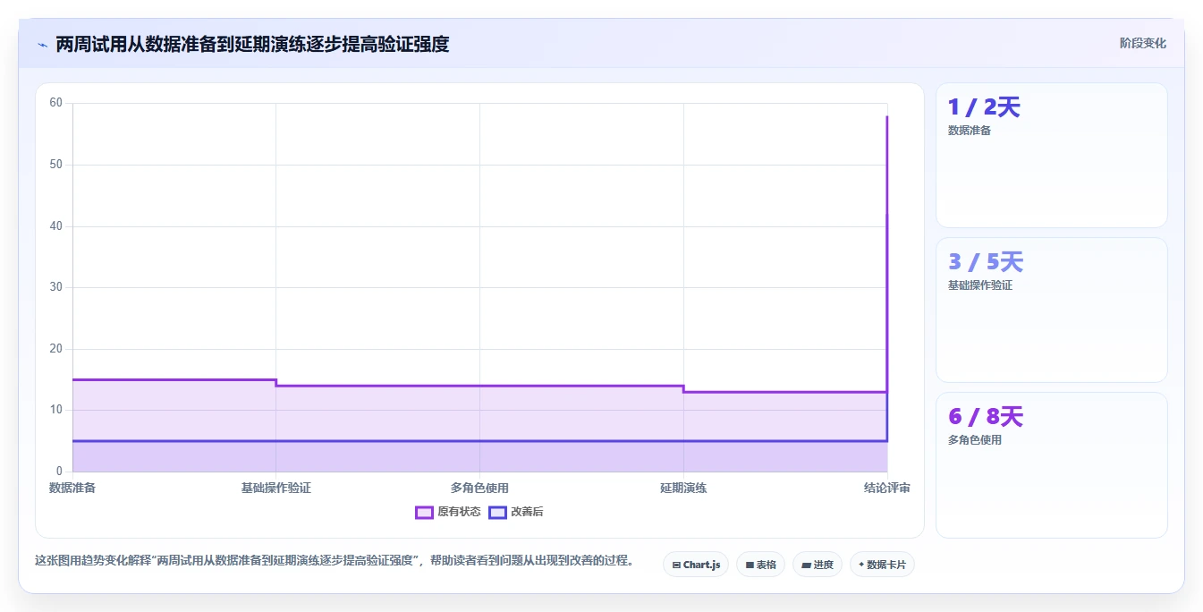
Task: Select the 3 / 5天 基础操作验证 card
Action: tap(1052, 310)
